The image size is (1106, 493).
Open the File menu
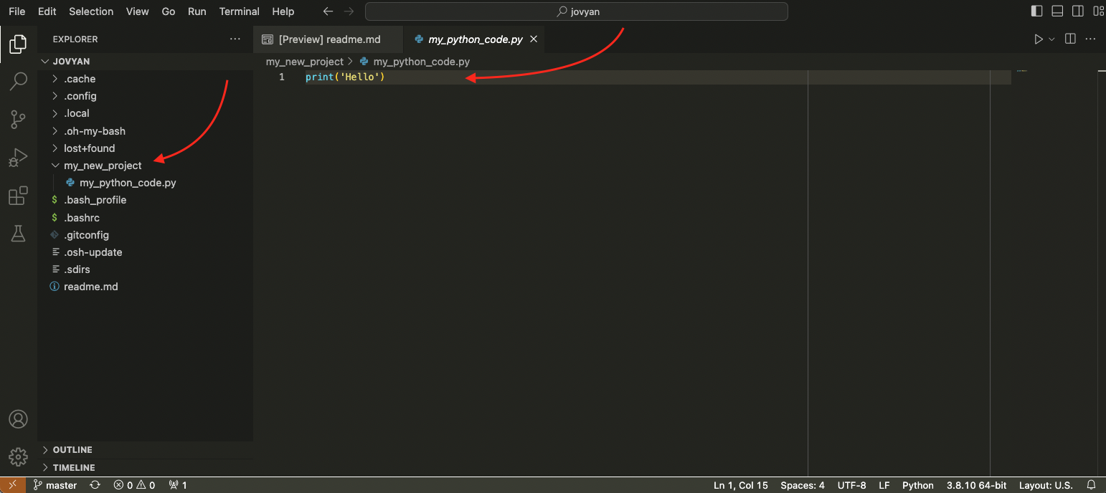(17, 11)
